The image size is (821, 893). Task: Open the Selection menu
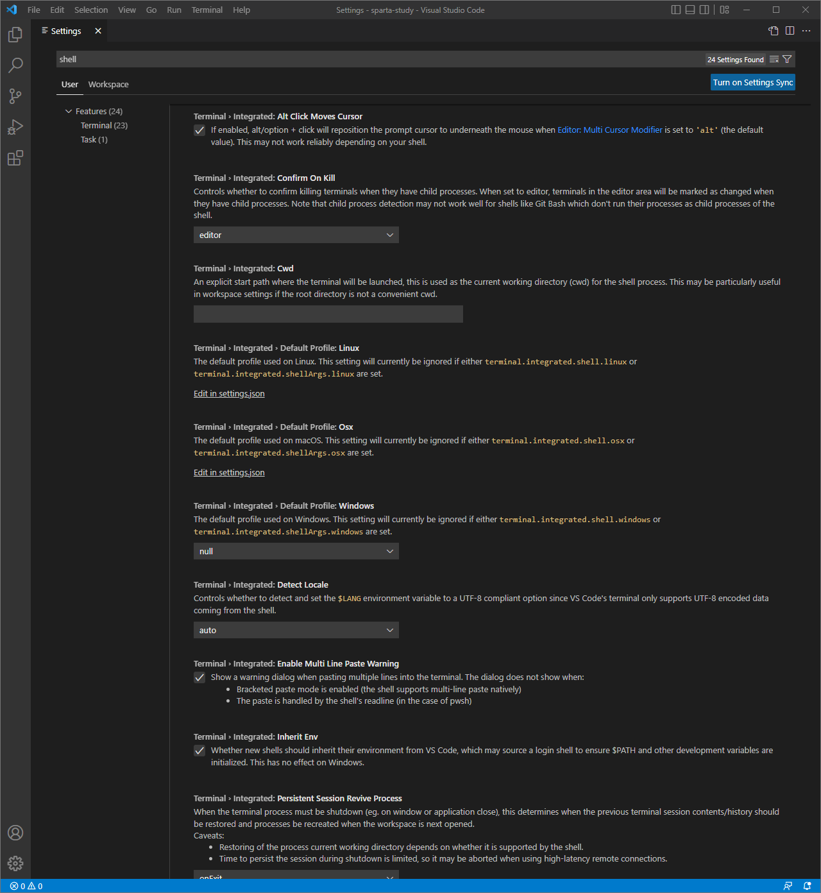91,10
